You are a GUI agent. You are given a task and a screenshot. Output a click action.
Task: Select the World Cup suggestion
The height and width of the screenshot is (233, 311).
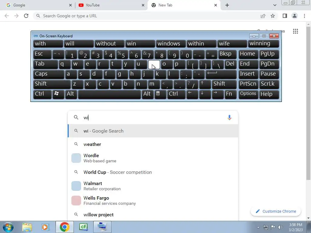[x=153, y=172]
